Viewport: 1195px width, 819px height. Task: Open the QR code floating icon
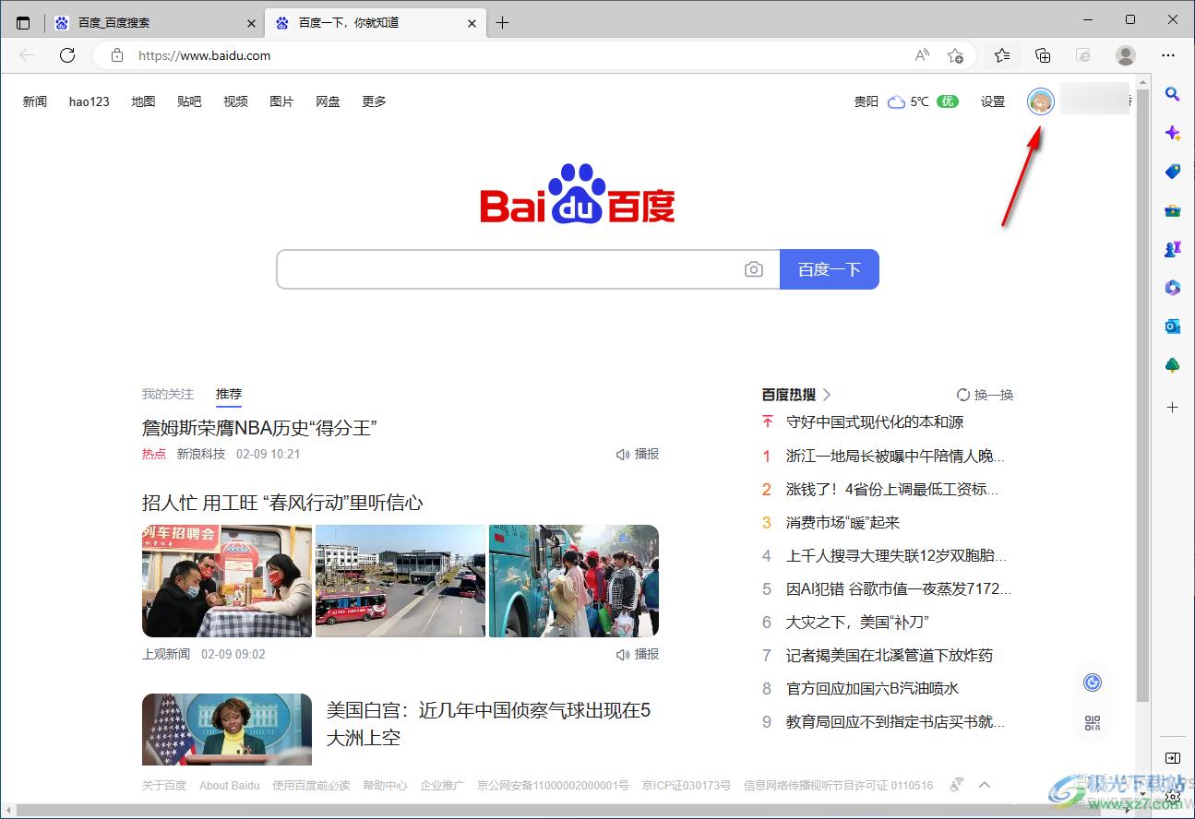point(1093,723)
